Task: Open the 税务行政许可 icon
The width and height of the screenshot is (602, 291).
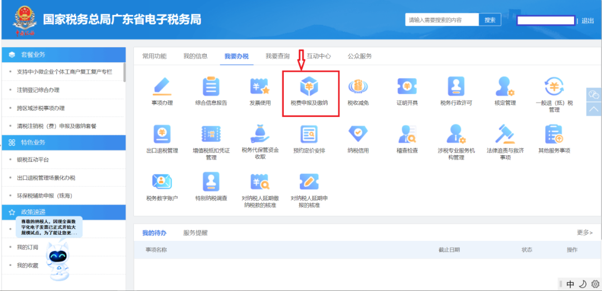Action: (x=456, y=86)
